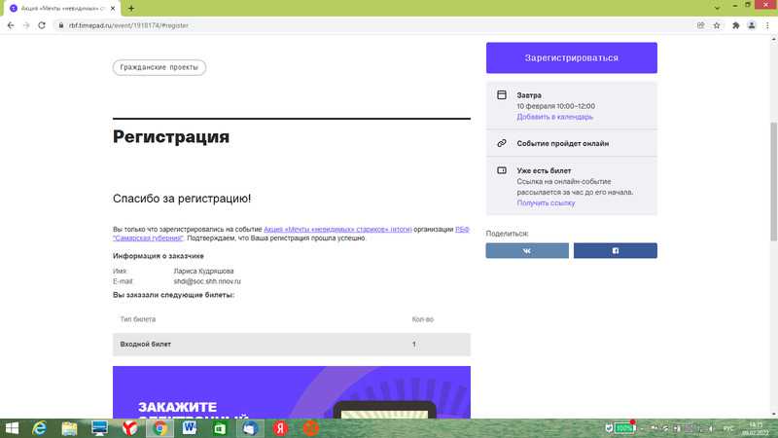This screenshot has height=438, width=778.
Task: Share the event on VK
Action: pos(527,251)
